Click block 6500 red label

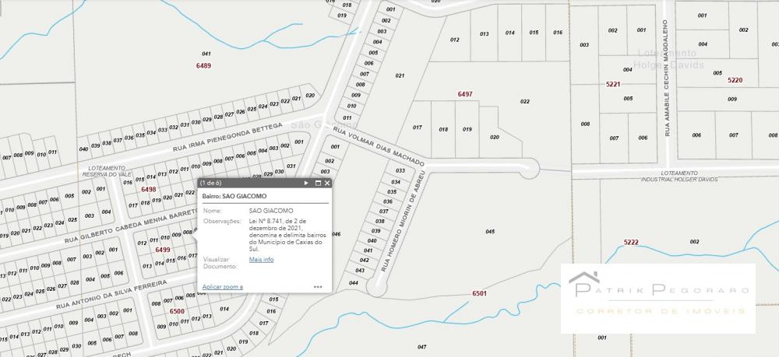[x=177, y=311]
